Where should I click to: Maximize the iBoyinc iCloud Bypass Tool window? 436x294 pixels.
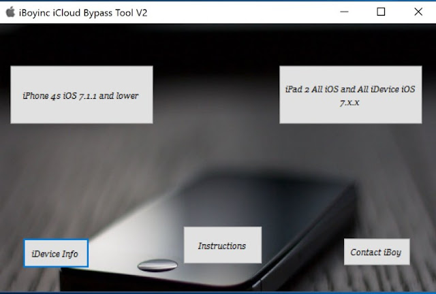381,12
